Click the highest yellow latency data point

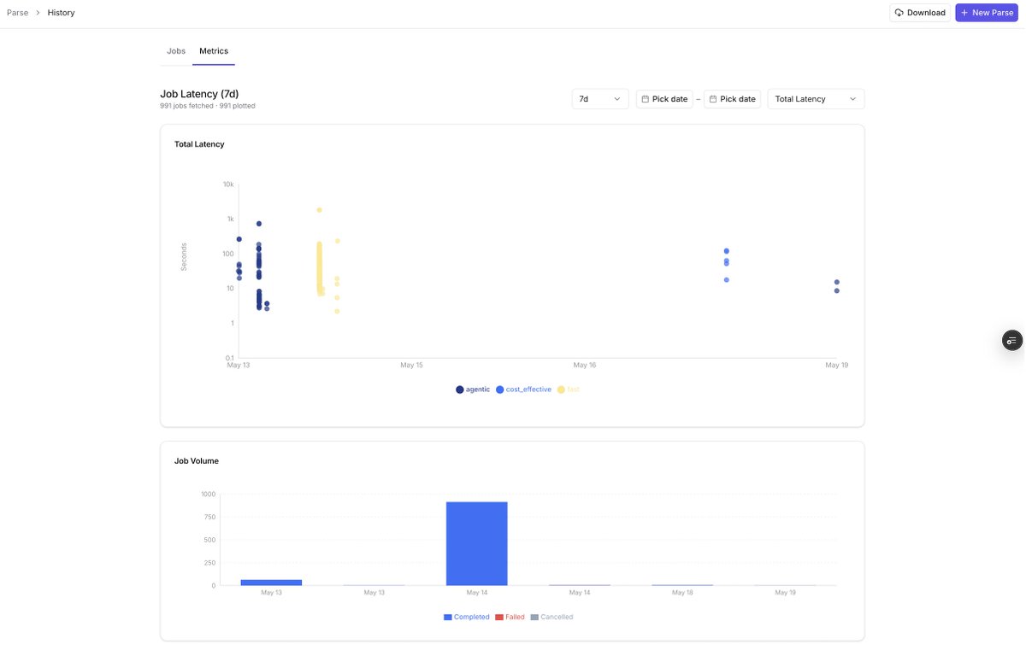point(319,210)
